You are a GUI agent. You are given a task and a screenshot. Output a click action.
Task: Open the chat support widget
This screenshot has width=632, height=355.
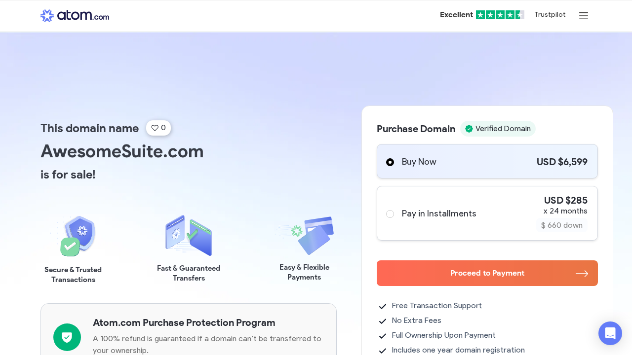(x=610, y=333)
